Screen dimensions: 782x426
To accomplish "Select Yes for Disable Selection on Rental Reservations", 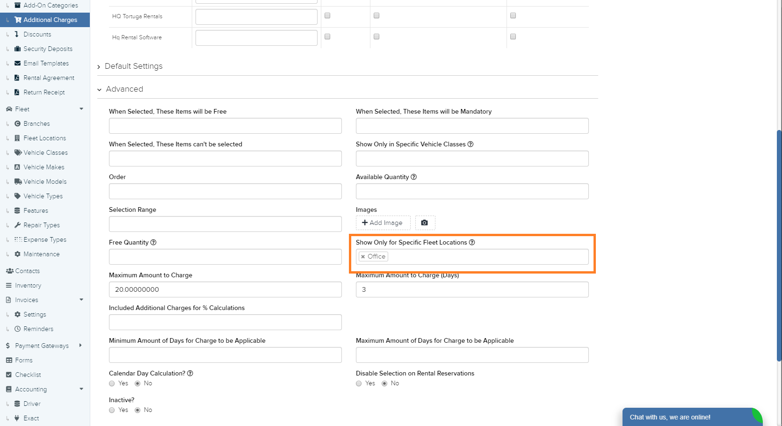I will coord(359,383).
